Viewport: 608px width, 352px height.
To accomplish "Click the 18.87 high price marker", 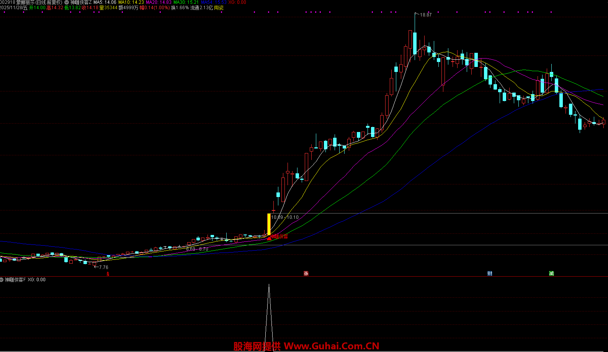I will point(425,15).
